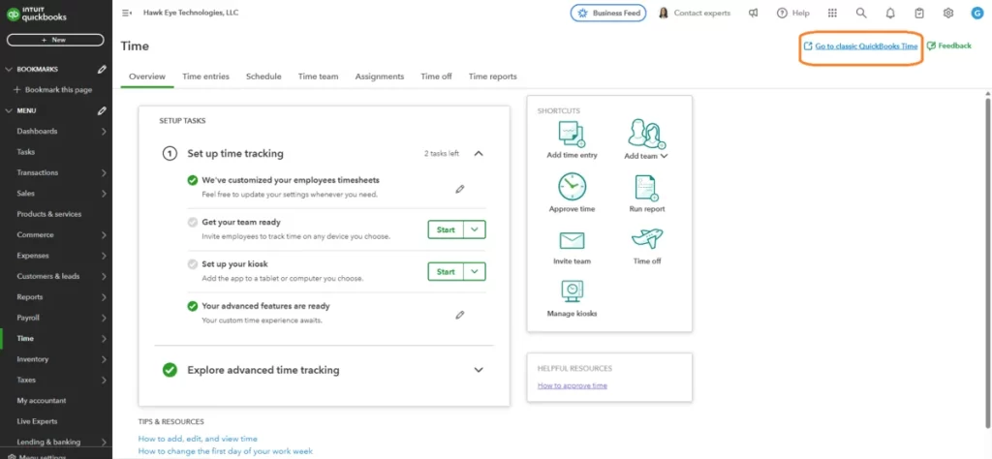Viewport: 992px width, 459px height.
Task: Click Contact experts
Action: (695, 13)
